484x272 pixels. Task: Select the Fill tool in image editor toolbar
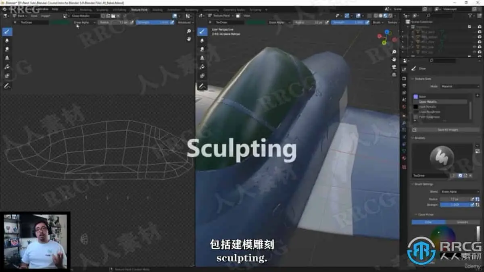(x=7, y=67)
